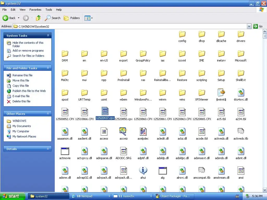Screen dimensions: 267x200
Task: Select the $winnt$ setup file icon
Action: [x=221, y=92]
